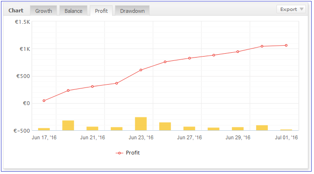Select the yellow bar above Jun 29 label

pos(238,129)
